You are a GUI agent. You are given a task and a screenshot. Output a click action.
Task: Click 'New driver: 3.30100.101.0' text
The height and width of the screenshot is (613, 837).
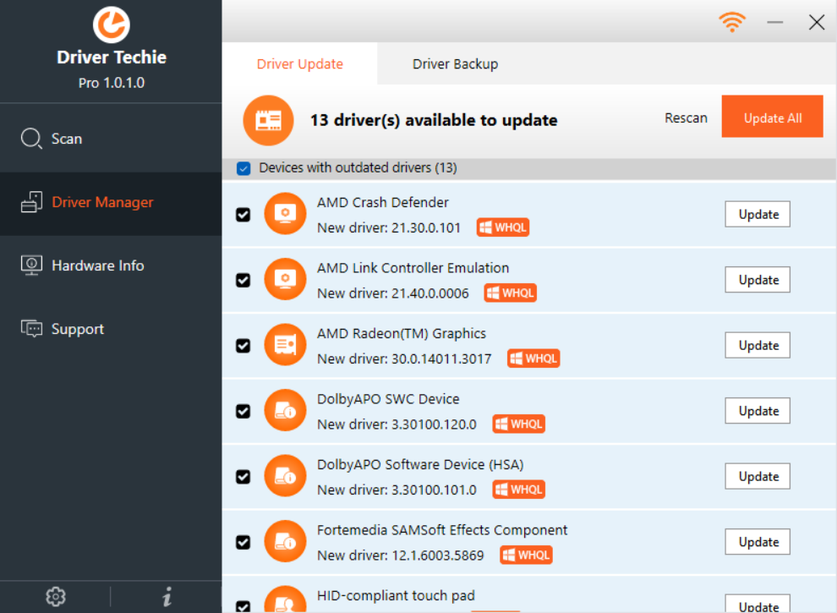click(397, 490)
